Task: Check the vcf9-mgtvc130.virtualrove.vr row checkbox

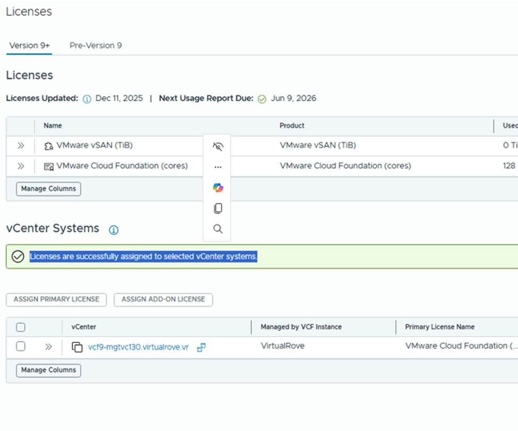Action: (21, 347)
